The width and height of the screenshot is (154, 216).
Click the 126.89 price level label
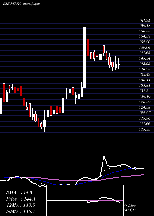pos(145,102)
